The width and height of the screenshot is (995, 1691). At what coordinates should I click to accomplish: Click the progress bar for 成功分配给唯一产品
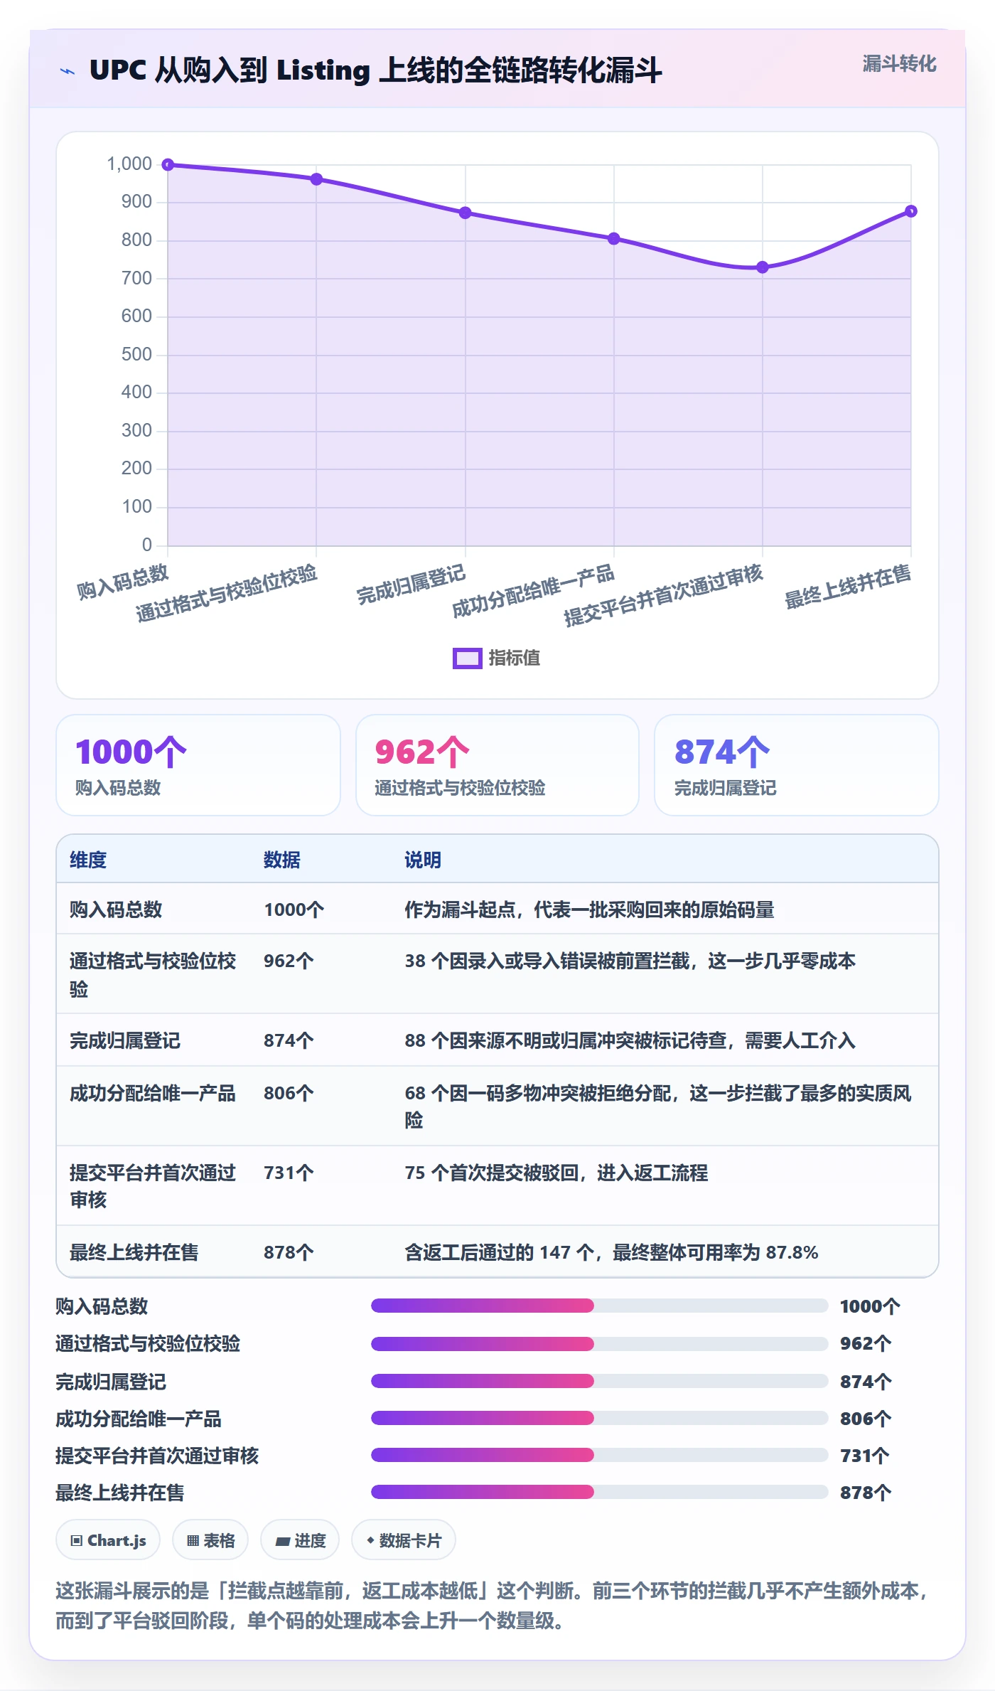pyautogui.click(x=599, y=1418)
